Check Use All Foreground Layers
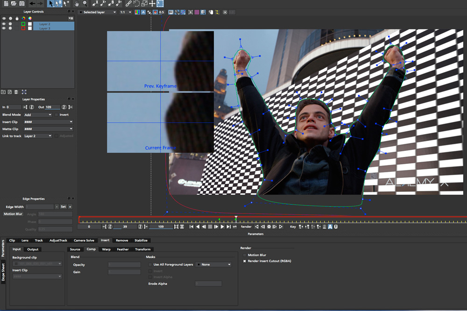Viewport: 467px width, 311px height. (150, 264)
